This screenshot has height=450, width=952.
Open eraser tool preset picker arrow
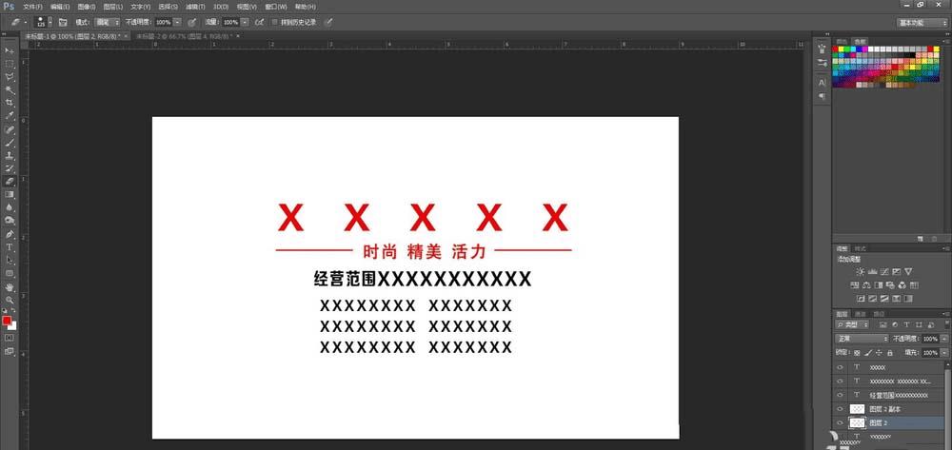tap(26, 22)
